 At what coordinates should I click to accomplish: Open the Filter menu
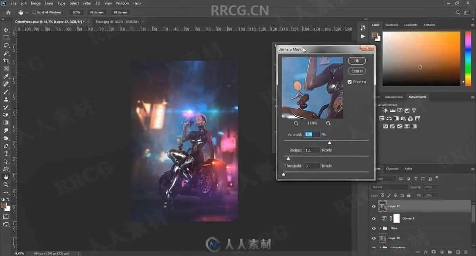pos(87,3)
